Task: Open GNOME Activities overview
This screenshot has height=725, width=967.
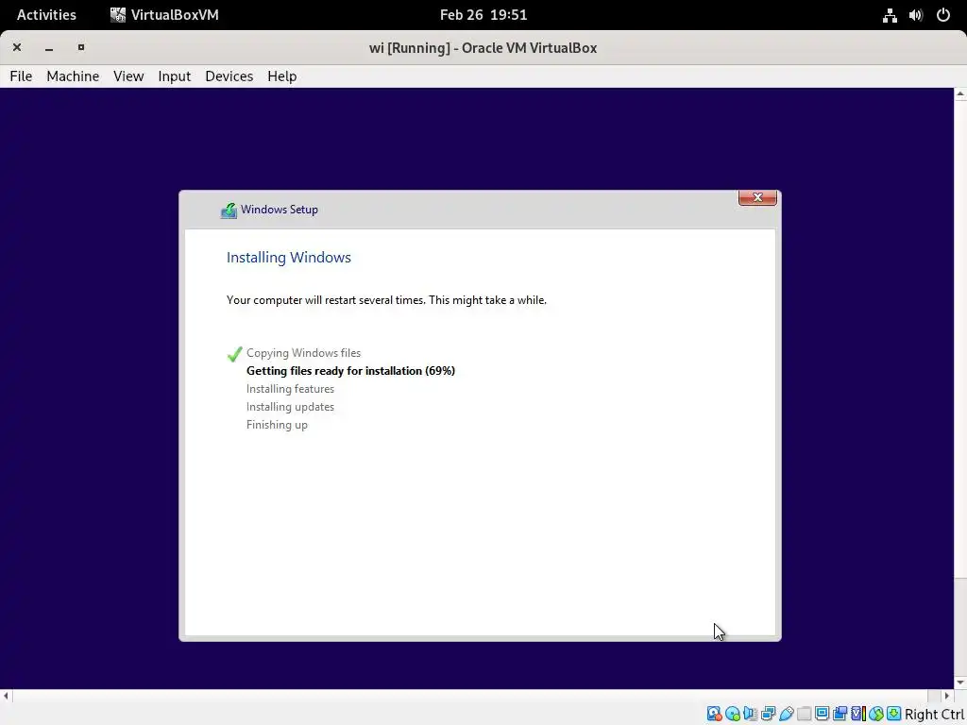Action: click(46, 15)
